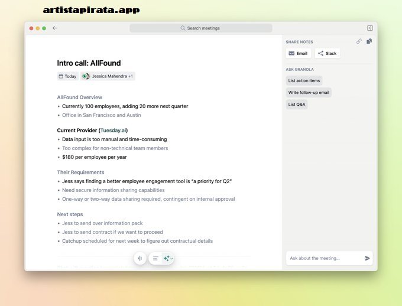Click the AllFound Overview heading
Image resolution: width=402 pixels, height=306 pixels.
pos(79,97)
